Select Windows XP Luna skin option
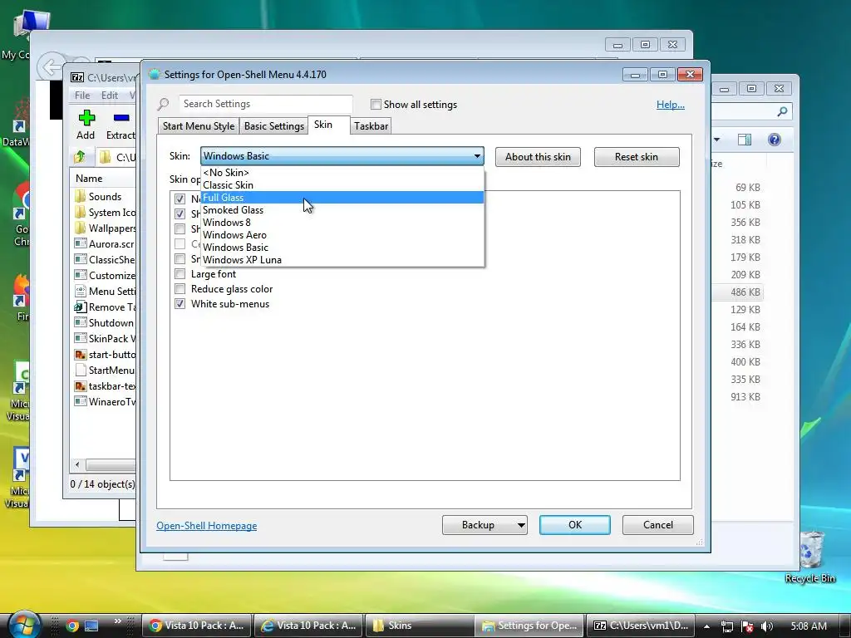The image size is (851, 638). click(x=342, y=260)
